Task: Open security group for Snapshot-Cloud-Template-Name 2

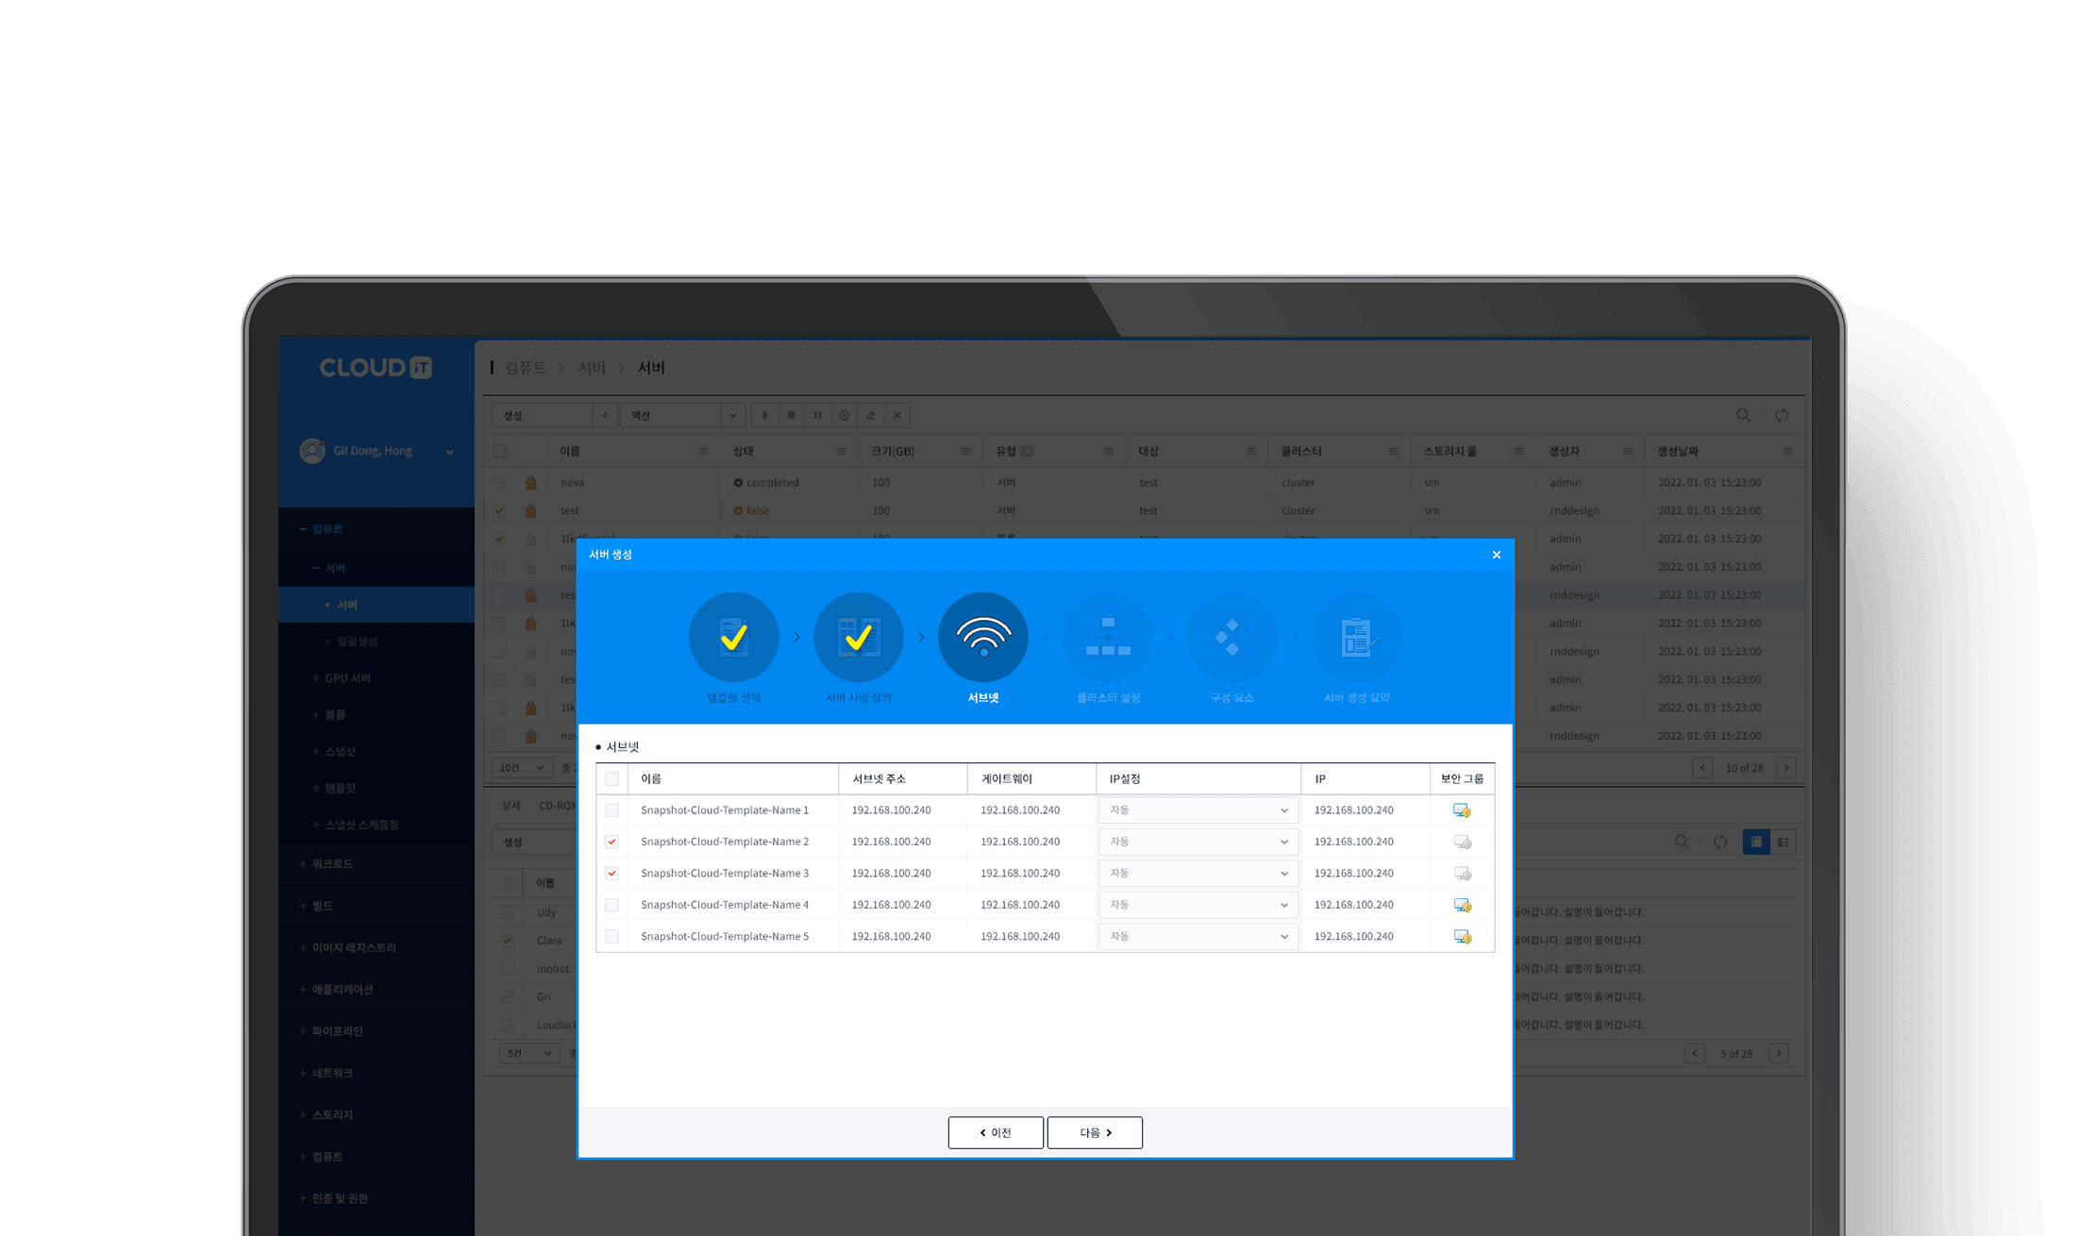Action: (x=1462, y=842)
